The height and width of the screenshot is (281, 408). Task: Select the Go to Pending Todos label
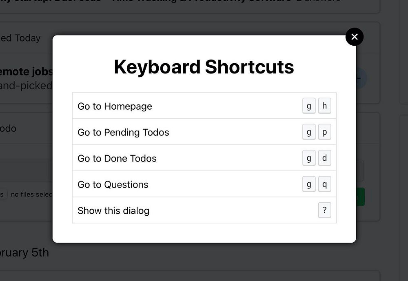pyautogui.click(x=123, y=132)
